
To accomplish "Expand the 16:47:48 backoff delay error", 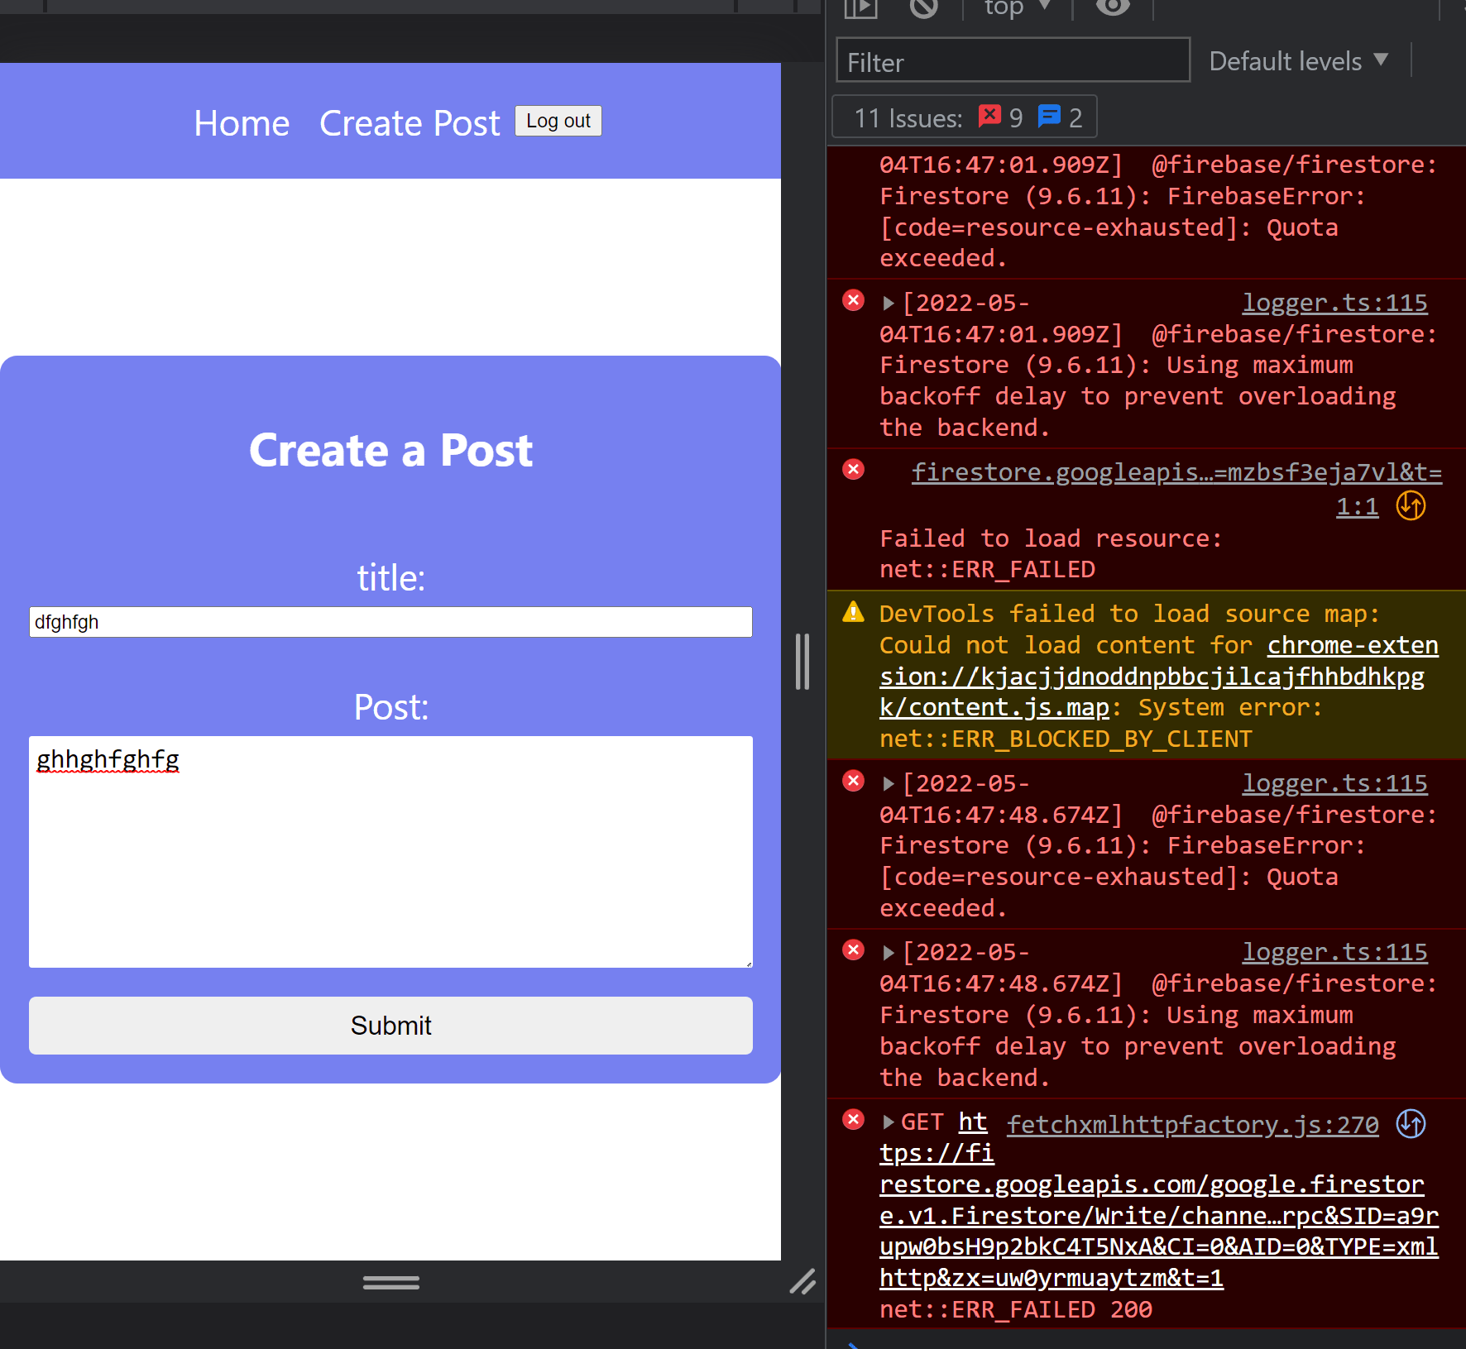I will (x=889, y=953).
